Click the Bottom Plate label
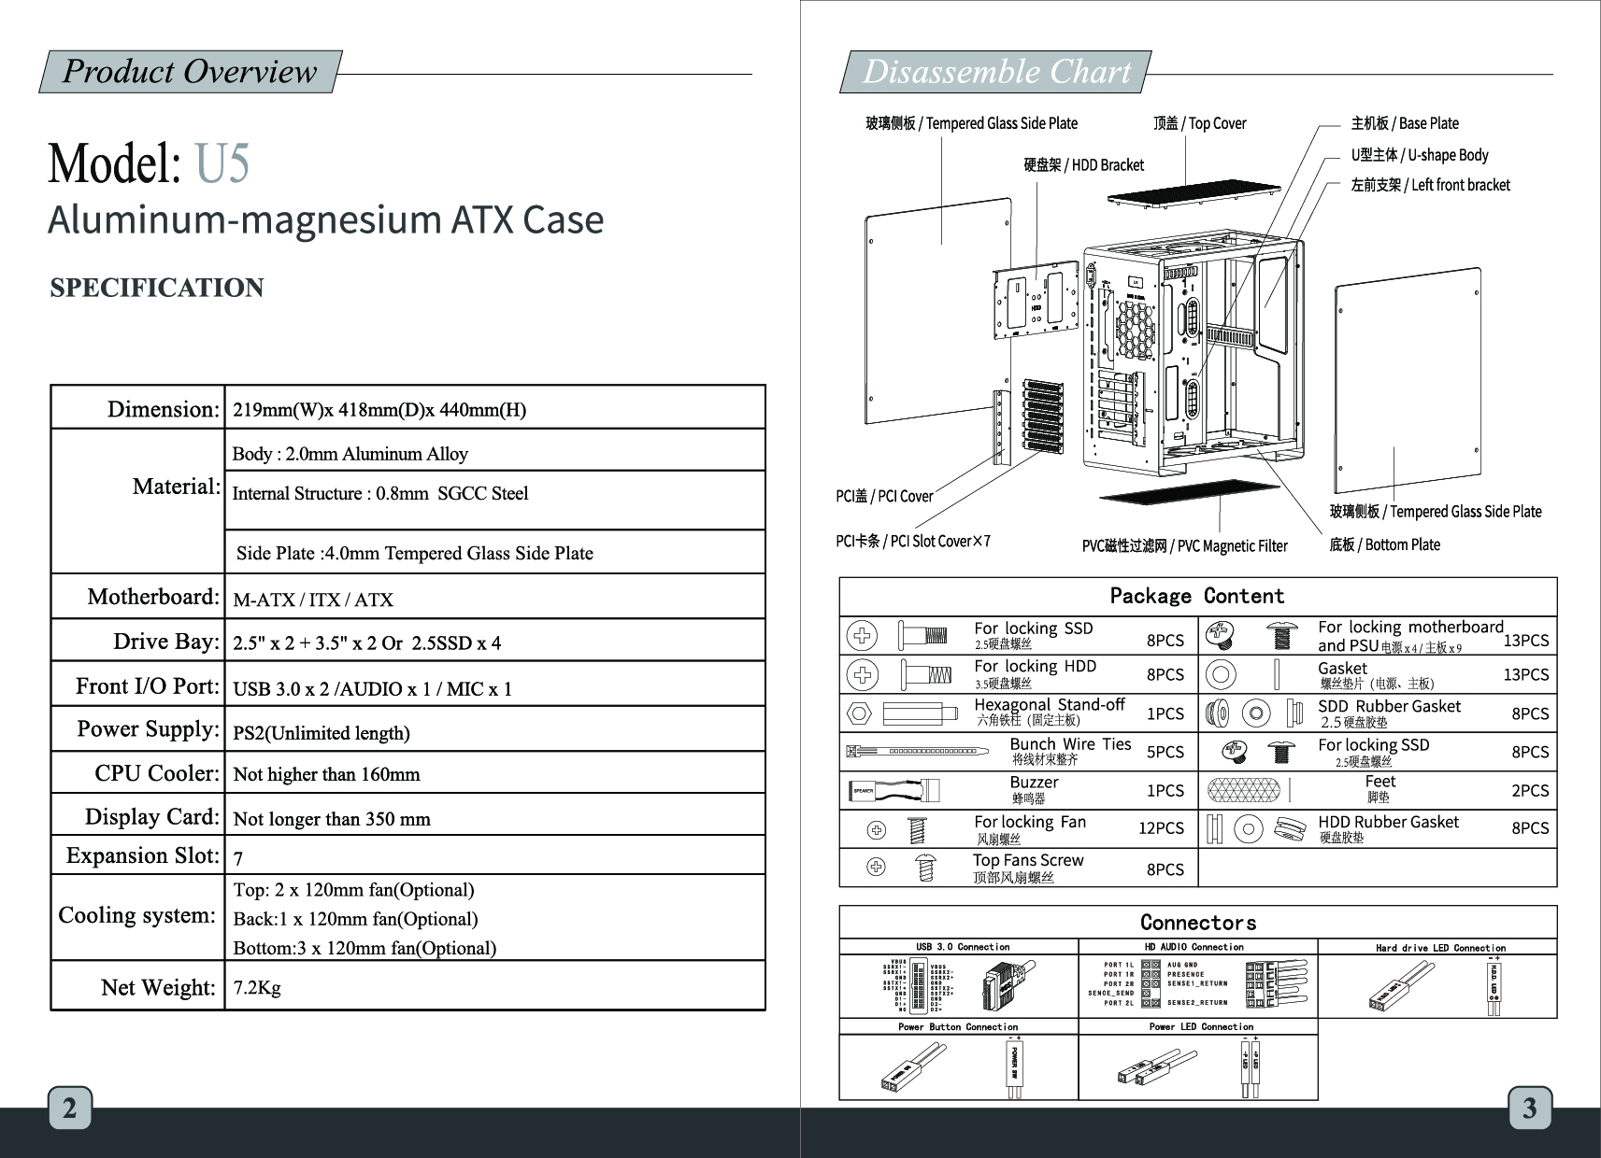Screen dimensions: 1601x1158 click(x=1385, y=544)
